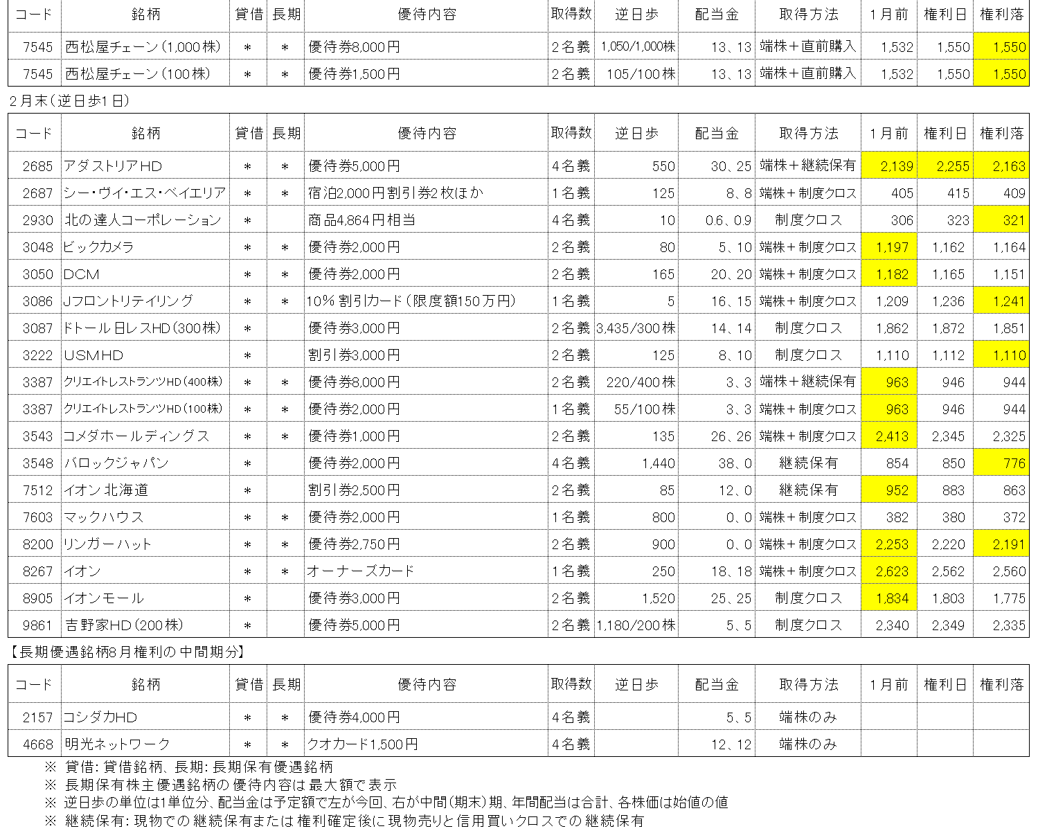Select 4名義 cell in 明光ネットワーク row
Screen dimensions: 1038x831
(571, 744)
